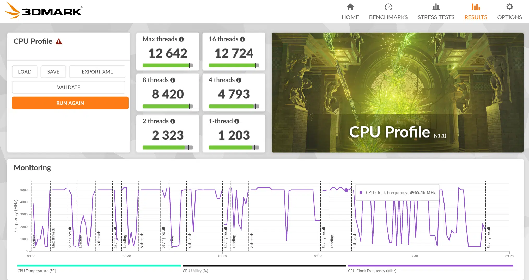Image resolution: width=529 pixels, height=280 pixels.
Task: Click the 1-thread score bar
Action: (234, 147)
